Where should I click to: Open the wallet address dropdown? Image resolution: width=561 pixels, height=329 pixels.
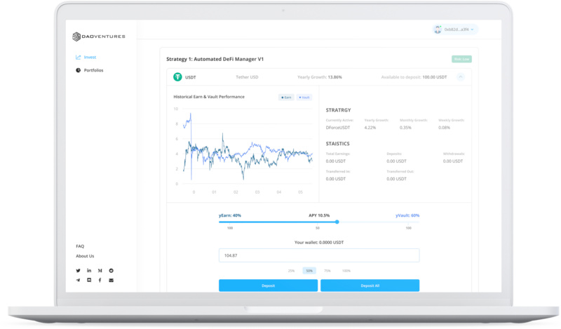coord(456,29)
